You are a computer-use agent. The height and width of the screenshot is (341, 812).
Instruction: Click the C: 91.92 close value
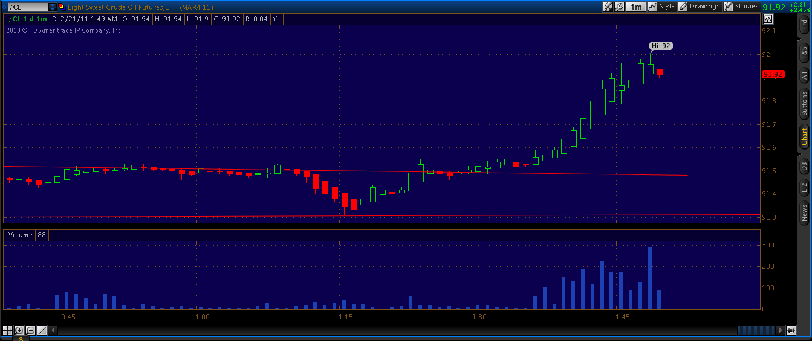tap(227, 19)
